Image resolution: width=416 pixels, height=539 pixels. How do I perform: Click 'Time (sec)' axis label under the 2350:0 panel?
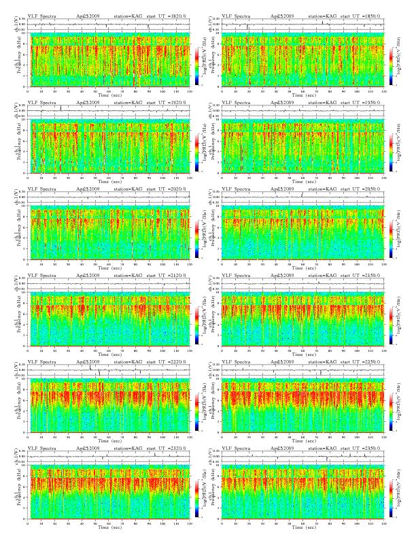click(x=304, y=527)
